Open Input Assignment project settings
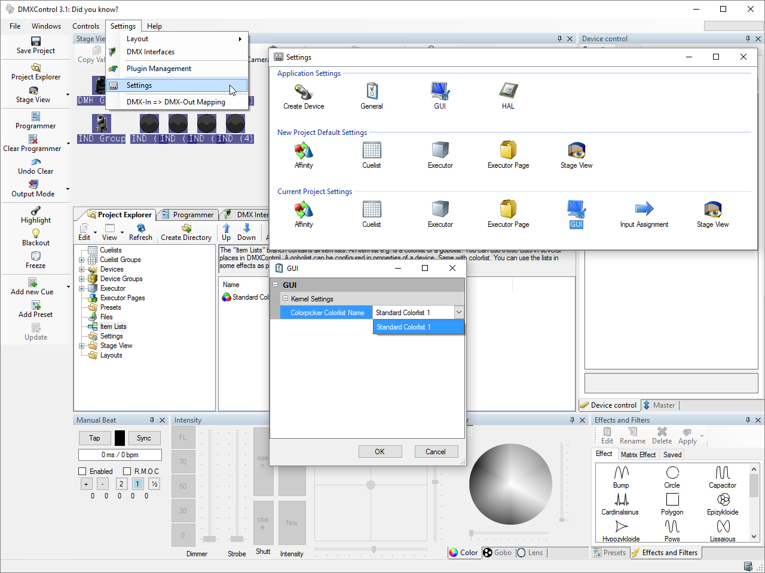Screen dimensions: 765x573 tap(644, 210)
